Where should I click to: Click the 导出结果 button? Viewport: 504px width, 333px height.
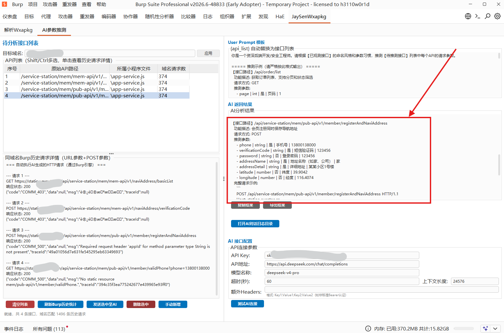(x=277, y=205)
